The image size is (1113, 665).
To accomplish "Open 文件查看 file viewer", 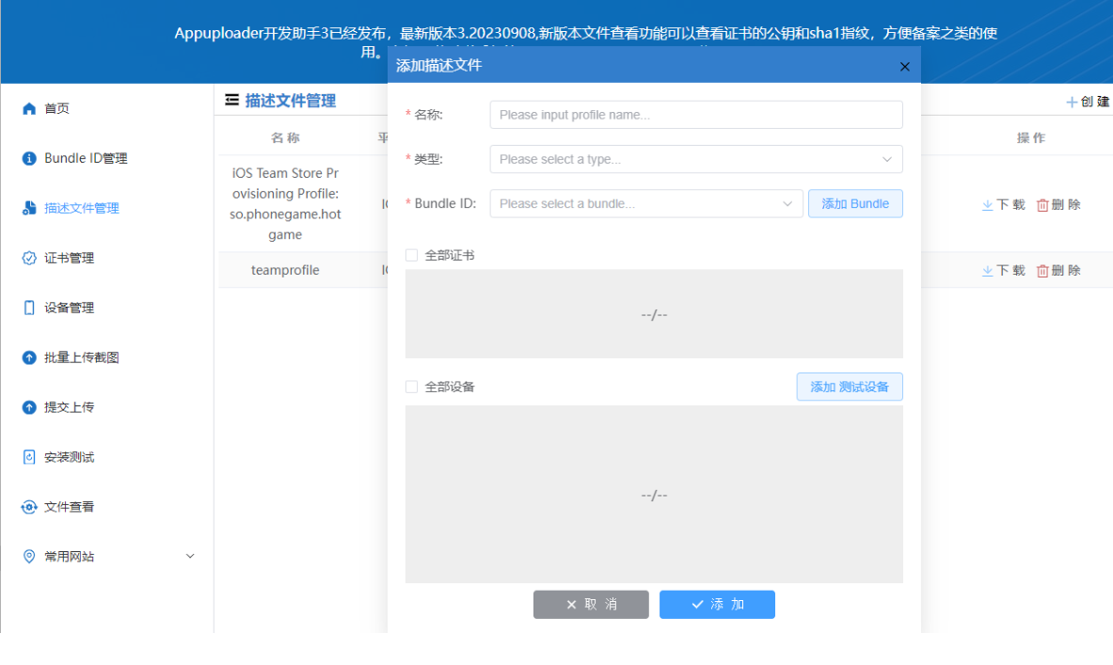I will pyautogui.click(x=66, y=506).
